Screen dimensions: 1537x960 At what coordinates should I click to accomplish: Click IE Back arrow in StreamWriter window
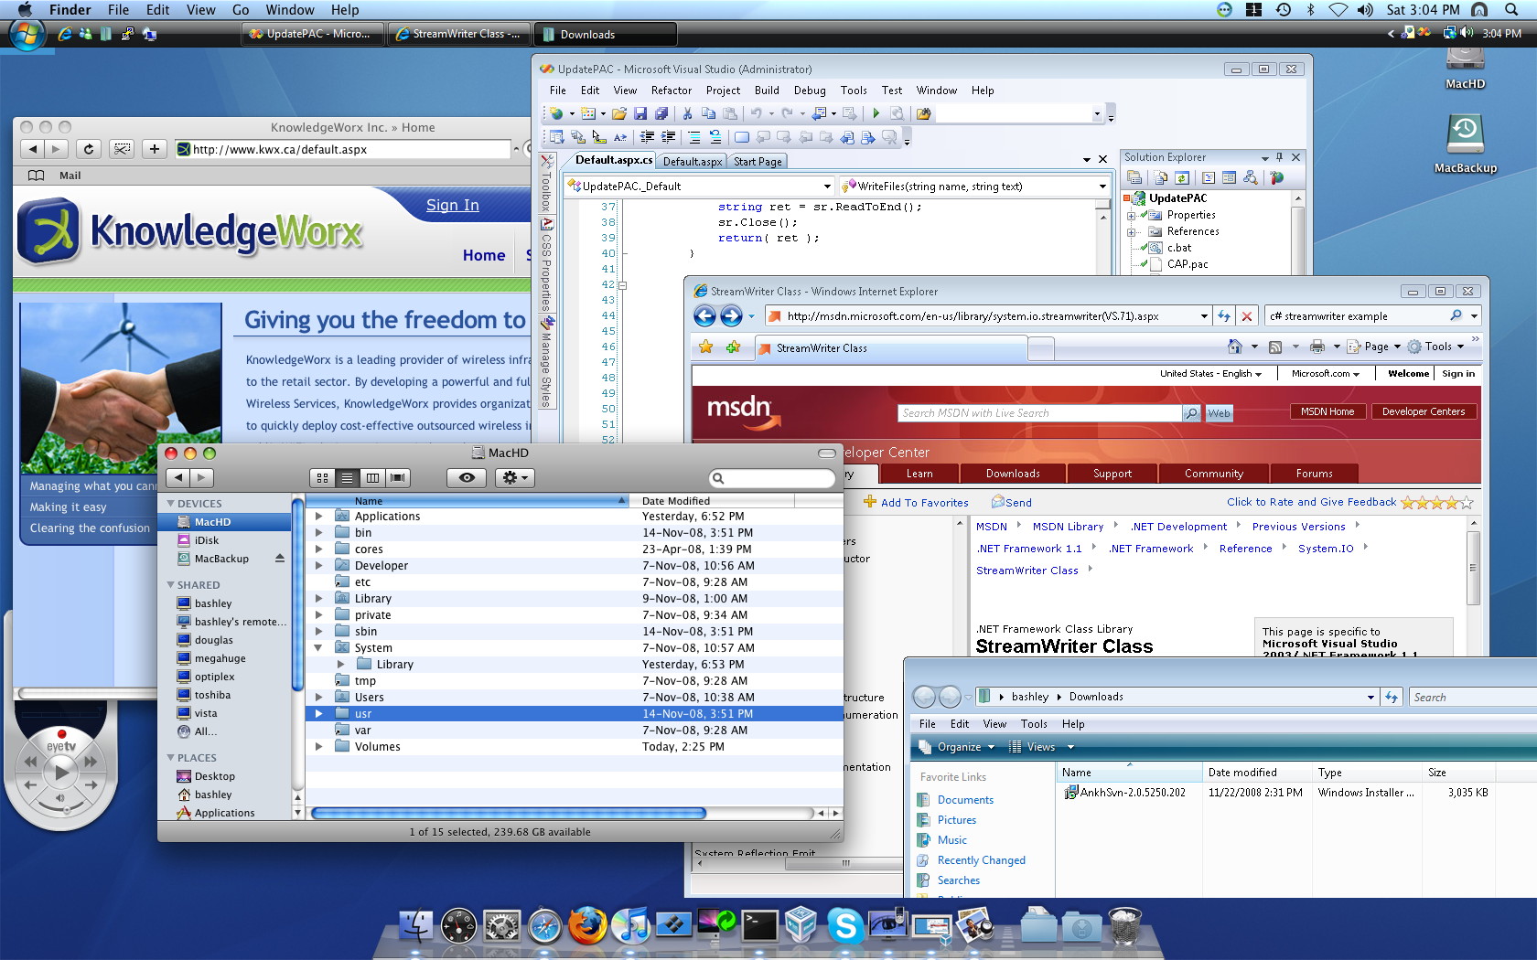704,316
